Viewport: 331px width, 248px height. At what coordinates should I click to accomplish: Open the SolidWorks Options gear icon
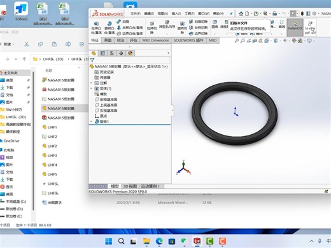(x=314, y=13)
